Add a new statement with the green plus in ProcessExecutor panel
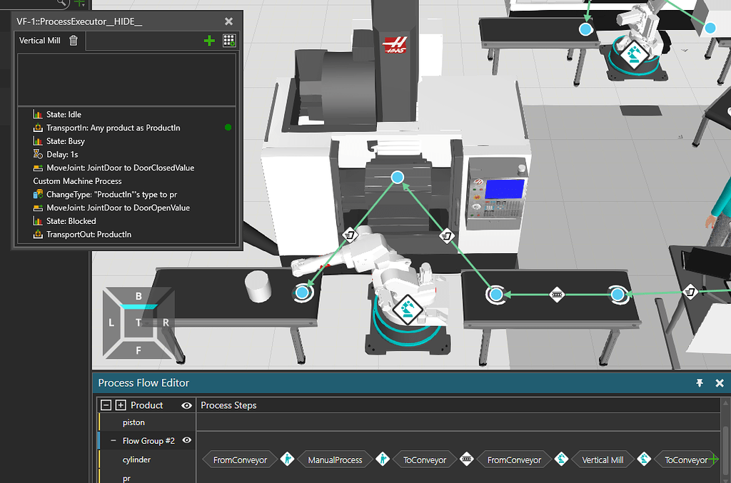The height and width of the screenshot is (483, 731). pyautogui.click(x=209, y=41)
